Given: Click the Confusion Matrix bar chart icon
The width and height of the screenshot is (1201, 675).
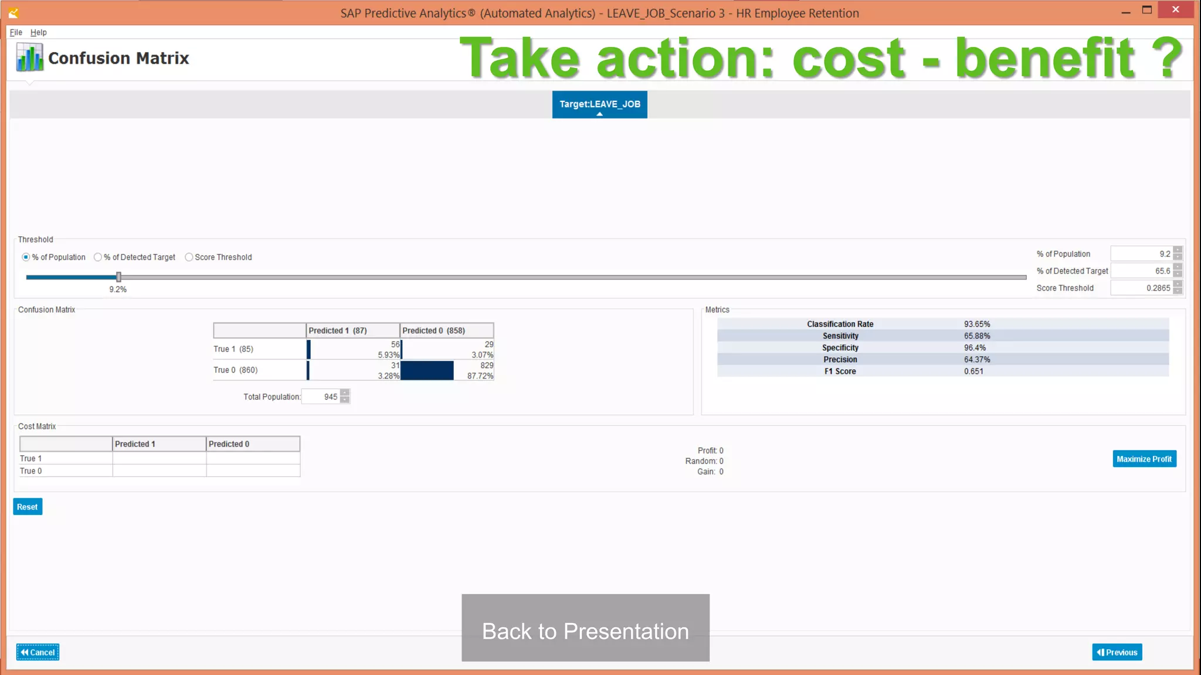Looking at the screenshot, I should (x=29, y=57).
